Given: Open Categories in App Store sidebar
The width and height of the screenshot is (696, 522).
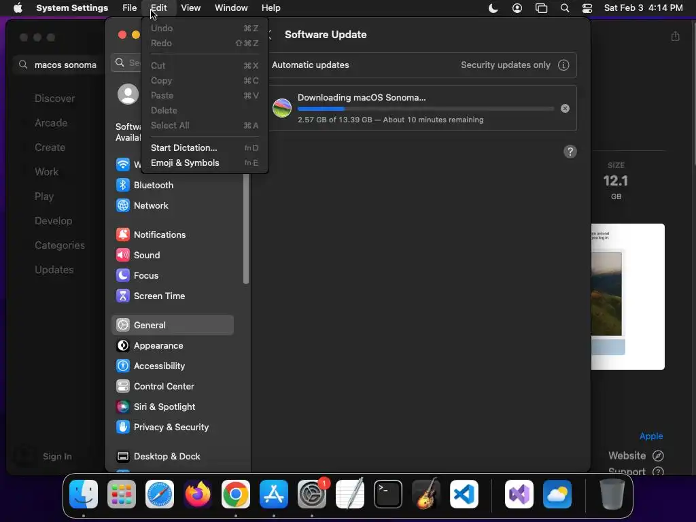Looking at the screenshot, I should (x=60, y=245).
